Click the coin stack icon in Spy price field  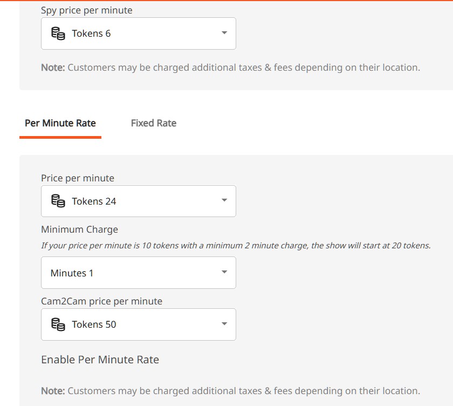click(58, 33)
